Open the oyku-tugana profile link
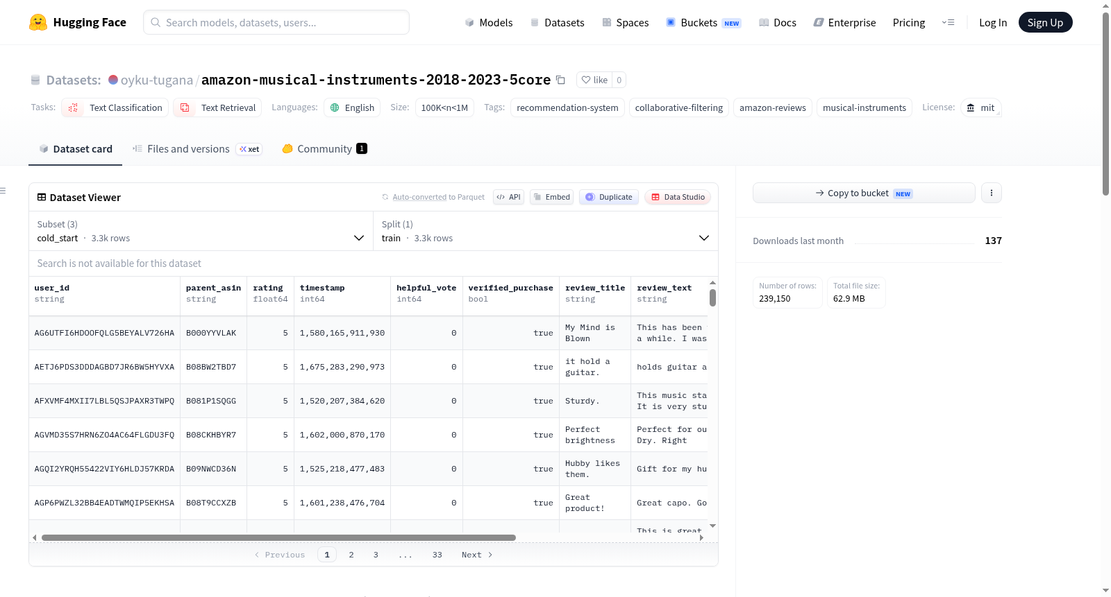This screenshot has width=1111, height=597. click(x=157, y=80)
